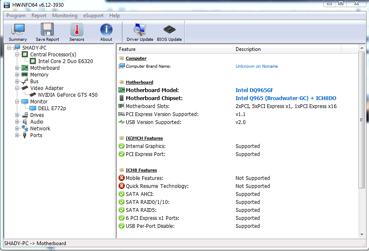Click the Motherboard Model row icon
Screen dimensions: 369x251
click(x=122, y=90)
